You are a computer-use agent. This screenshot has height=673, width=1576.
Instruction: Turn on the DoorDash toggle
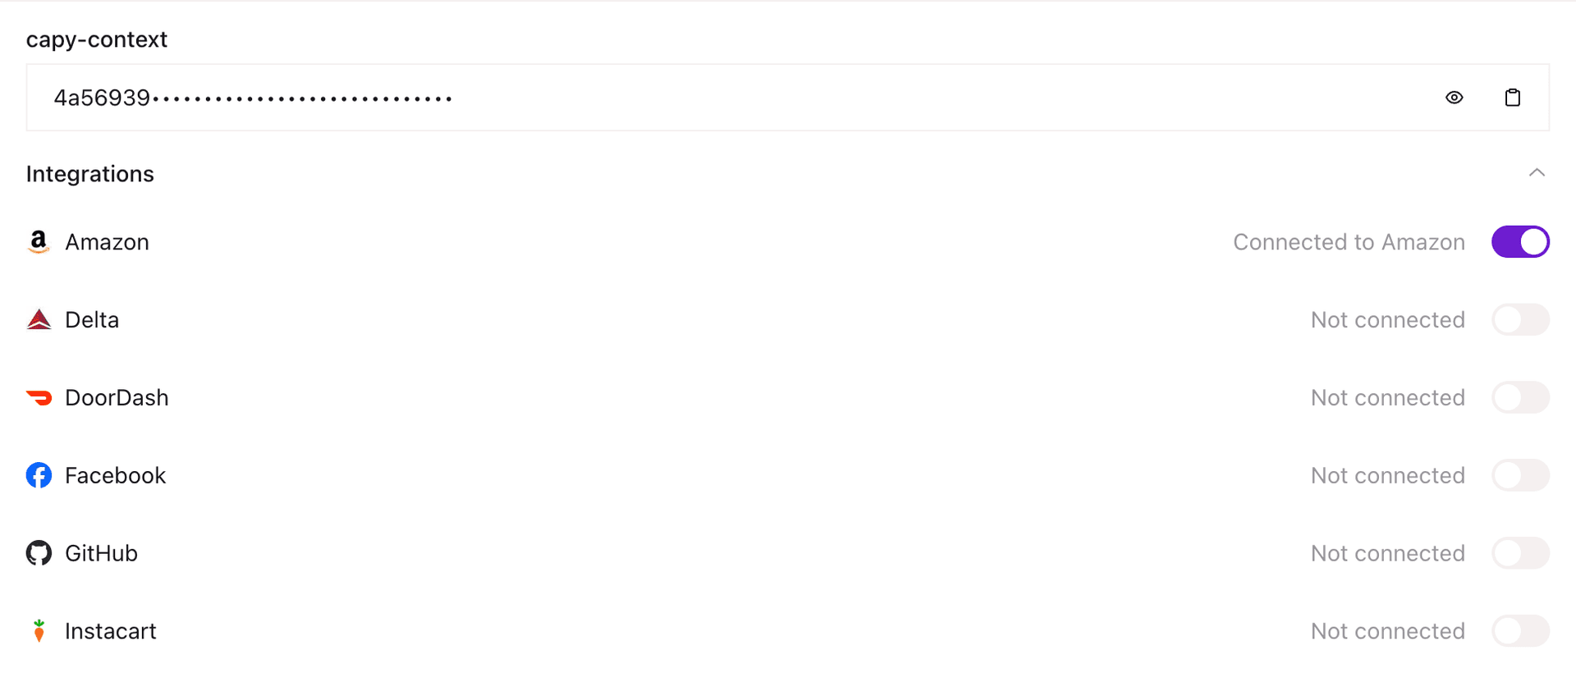pyautogui.click(x=1520, y=397)
